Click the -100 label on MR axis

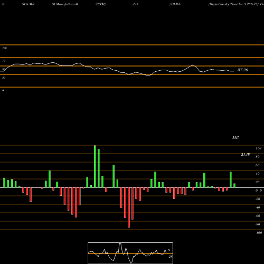(x=259, y=233)
